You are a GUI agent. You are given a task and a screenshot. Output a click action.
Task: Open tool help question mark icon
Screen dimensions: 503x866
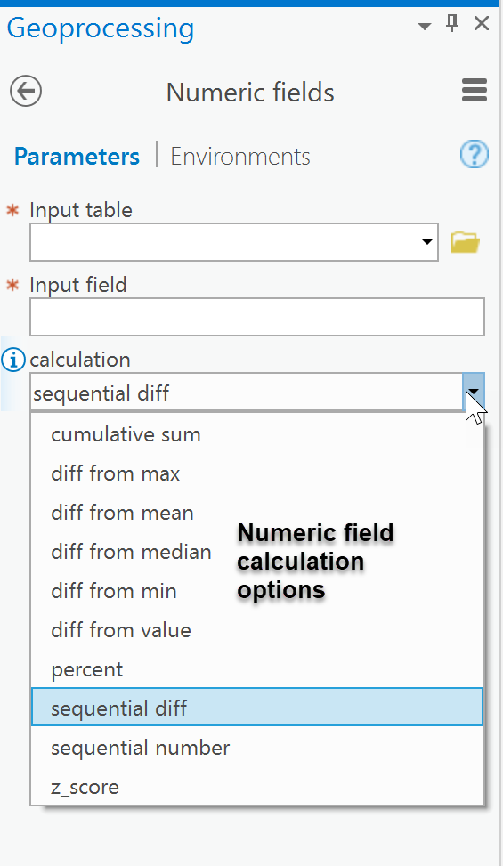pyautogui.click(x=475, y=155)
